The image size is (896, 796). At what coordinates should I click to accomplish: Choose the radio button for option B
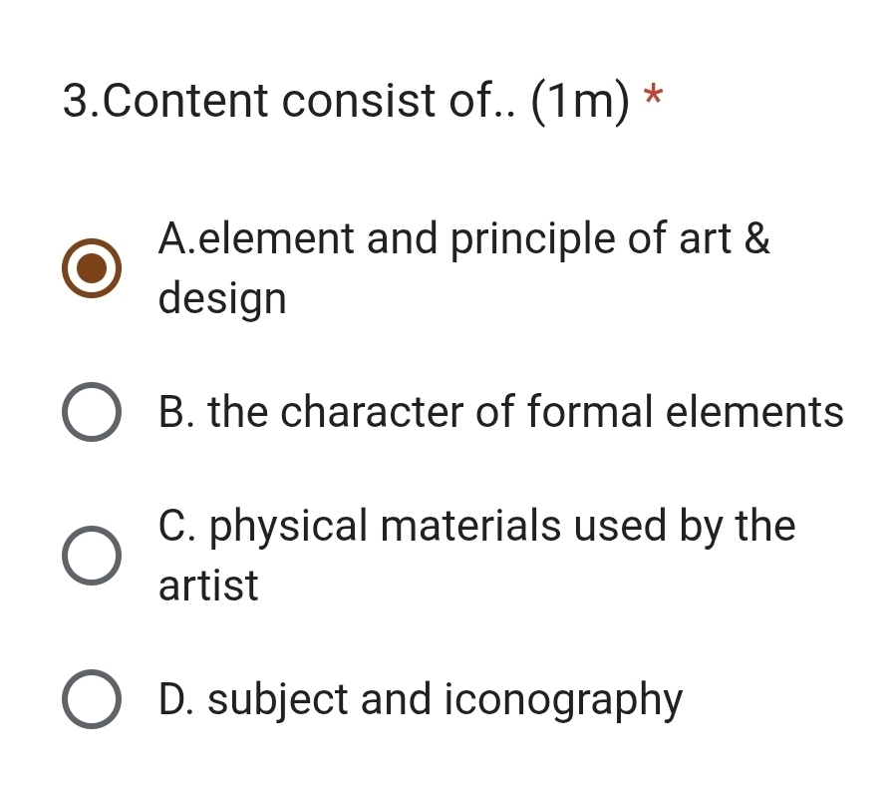point(93,412)
